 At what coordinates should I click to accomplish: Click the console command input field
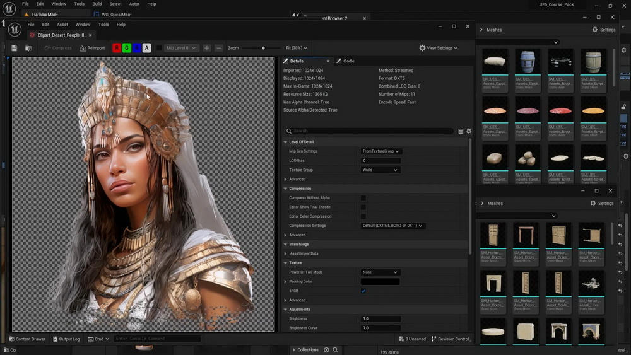pos(157,339)
